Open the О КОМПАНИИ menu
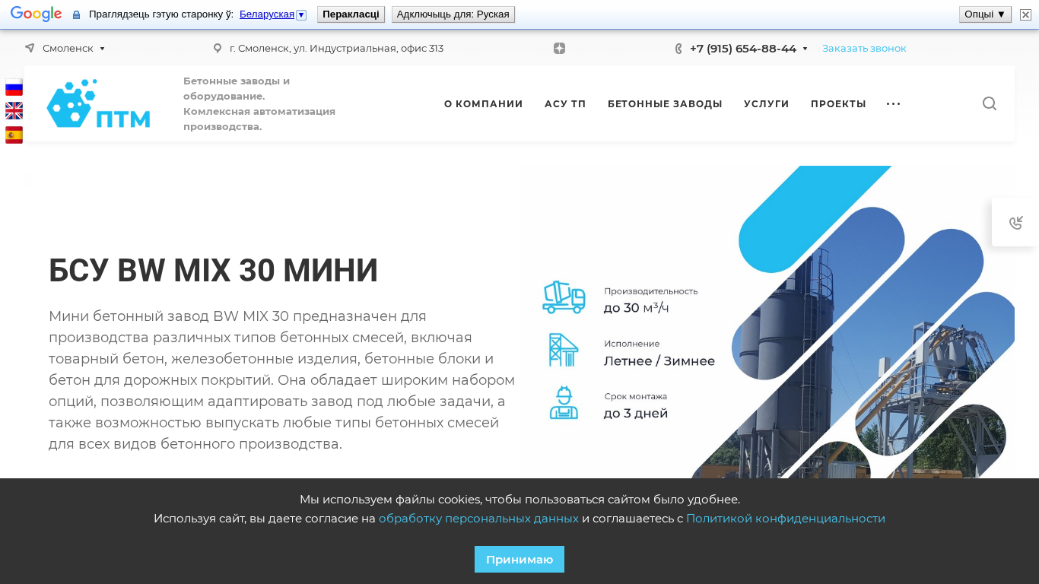Viewport: 1039px width, 584px height. pyautogui.click(x=484, y=103)
